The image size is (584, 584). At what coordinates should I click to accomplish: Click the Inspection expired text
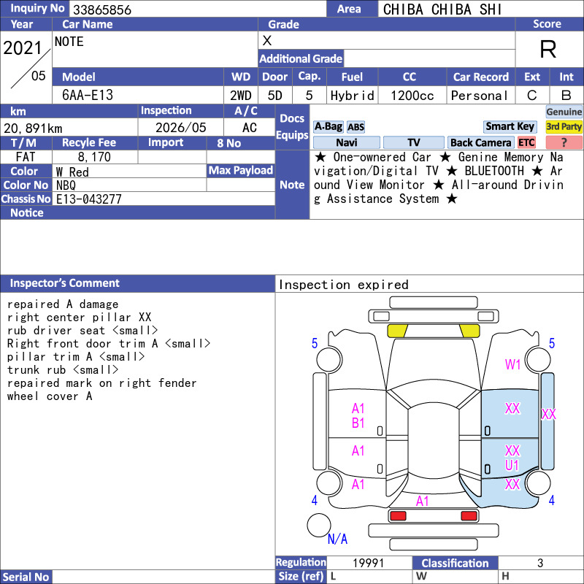click(343, 285)
